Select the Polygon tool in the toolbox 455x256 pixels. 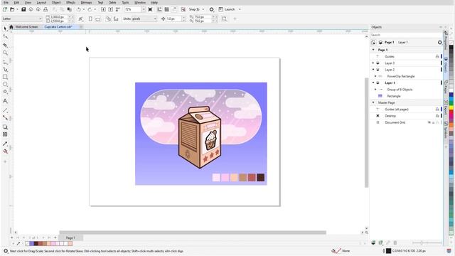pos(5,92)
